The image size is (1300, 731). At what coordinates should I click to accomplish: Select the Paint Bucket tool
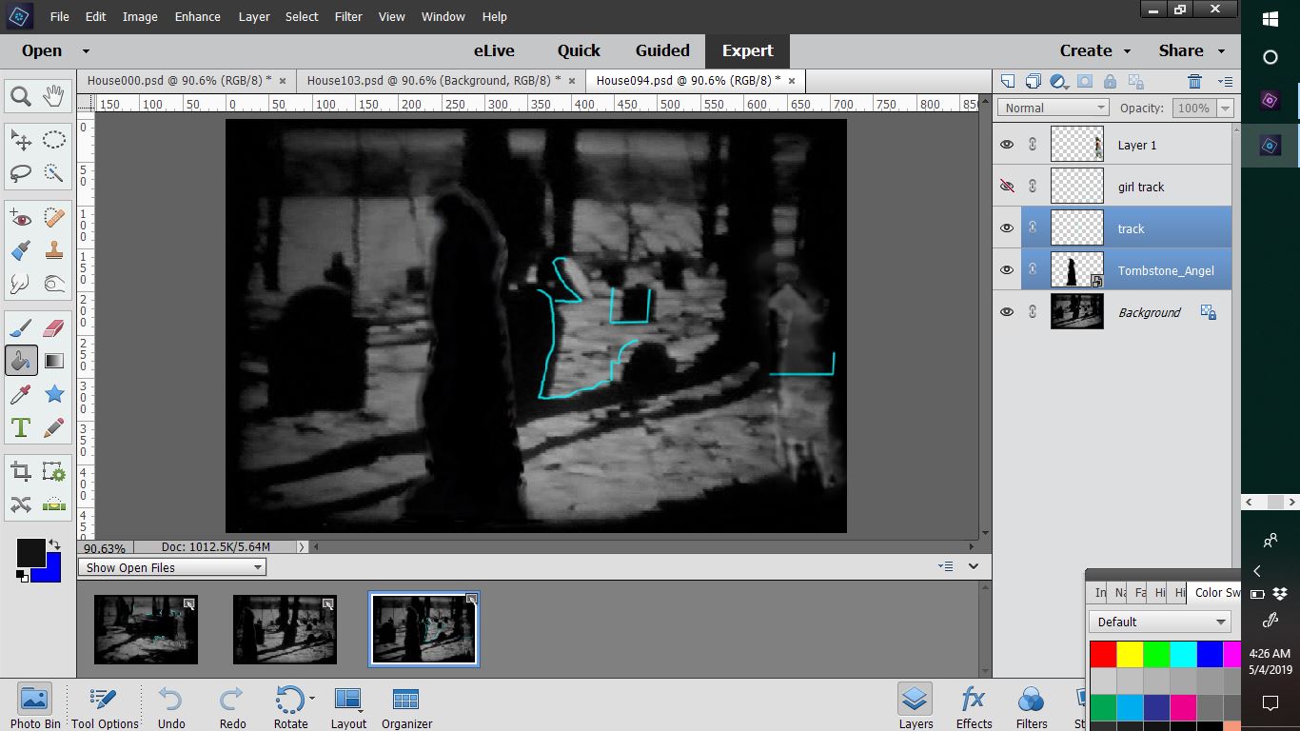[x=21, y=361]
